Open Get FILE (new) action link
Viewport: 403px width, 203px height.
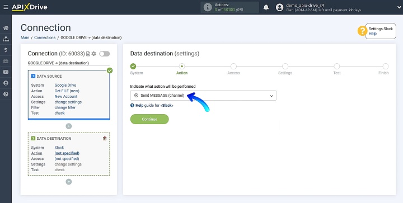tap(67, 91)
